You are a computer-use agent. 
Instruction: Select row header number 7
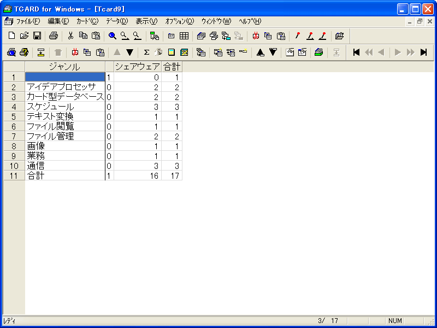[14, 136]
